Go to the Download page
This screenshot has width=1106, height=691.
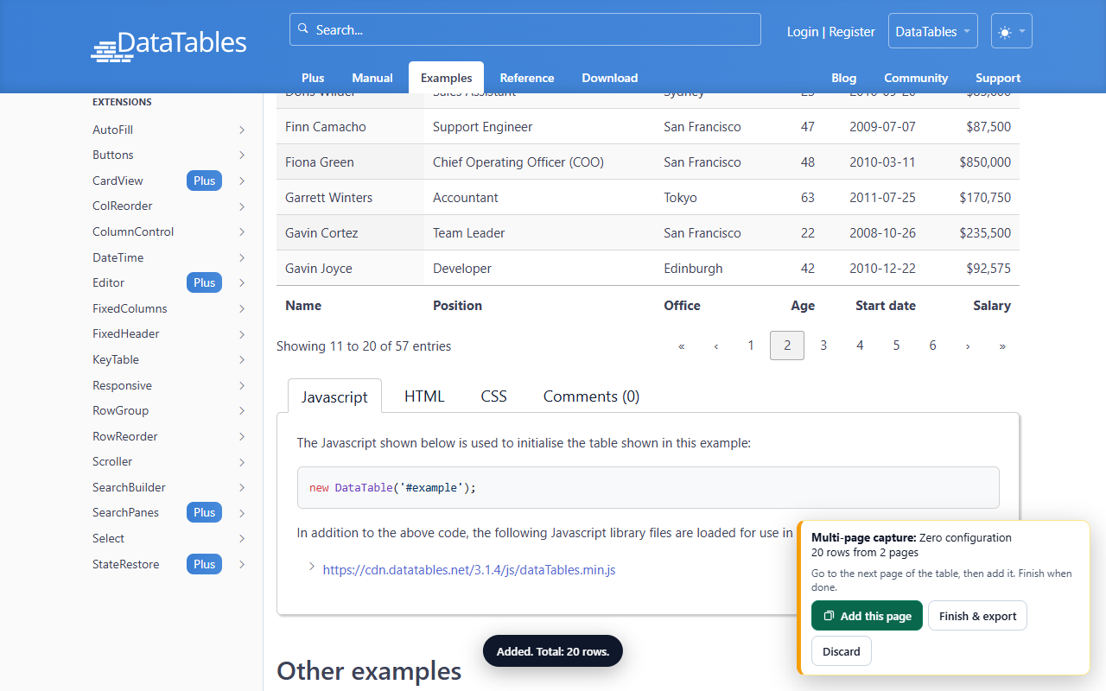click(610, 78)
